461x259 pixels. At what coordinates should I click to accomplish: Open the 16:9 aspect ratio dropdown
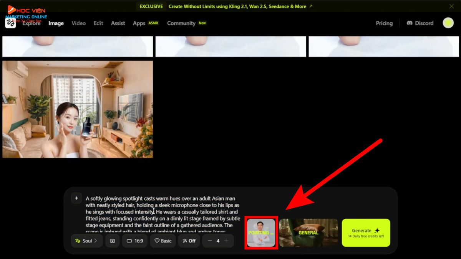[x=135, y=241]
